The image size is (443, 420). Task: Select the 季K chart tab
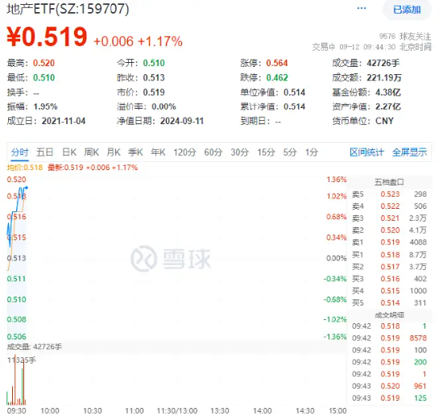(x=135, y=152)
